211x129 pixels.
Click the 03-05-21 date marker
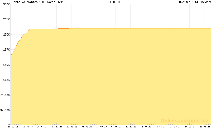(x=116, y=127)
